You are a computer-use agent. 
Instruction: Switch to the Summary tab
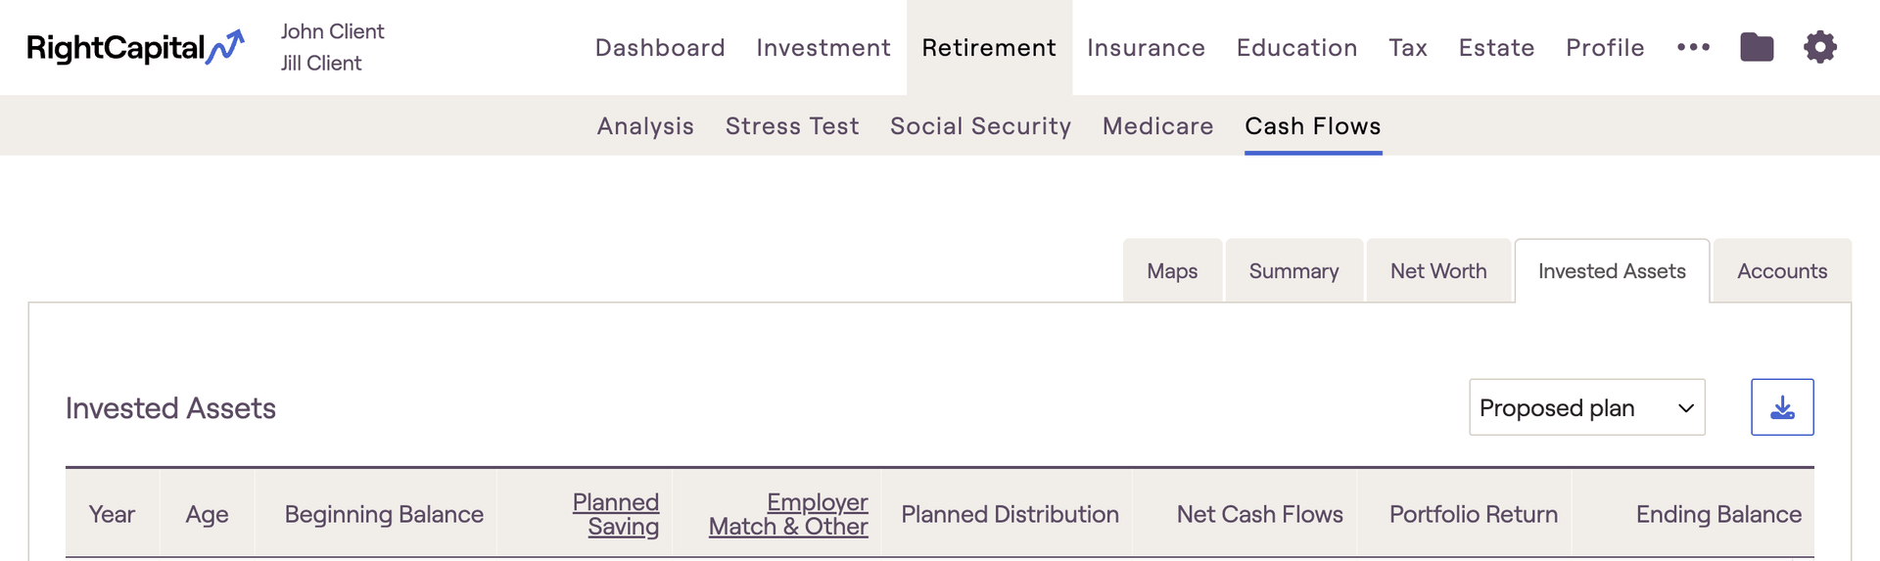pyautogui.click(x=1293, y=271)
